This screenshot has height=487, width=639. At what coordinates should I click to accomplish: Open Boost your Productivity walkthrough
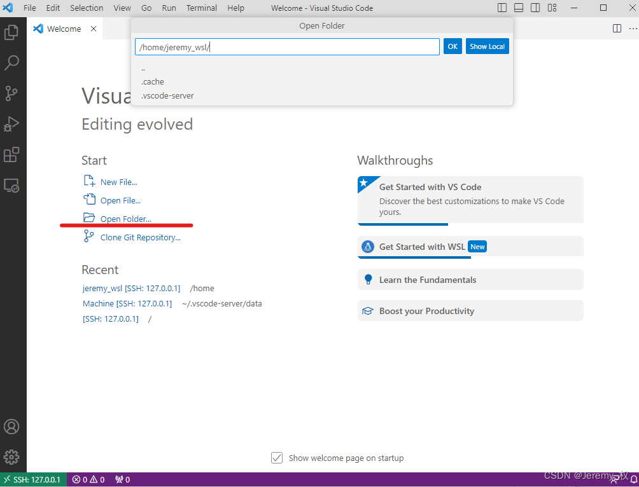(x=470, y=311)
